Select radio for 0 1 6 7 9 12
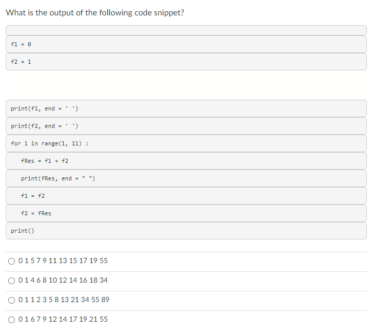 [12, 320]
